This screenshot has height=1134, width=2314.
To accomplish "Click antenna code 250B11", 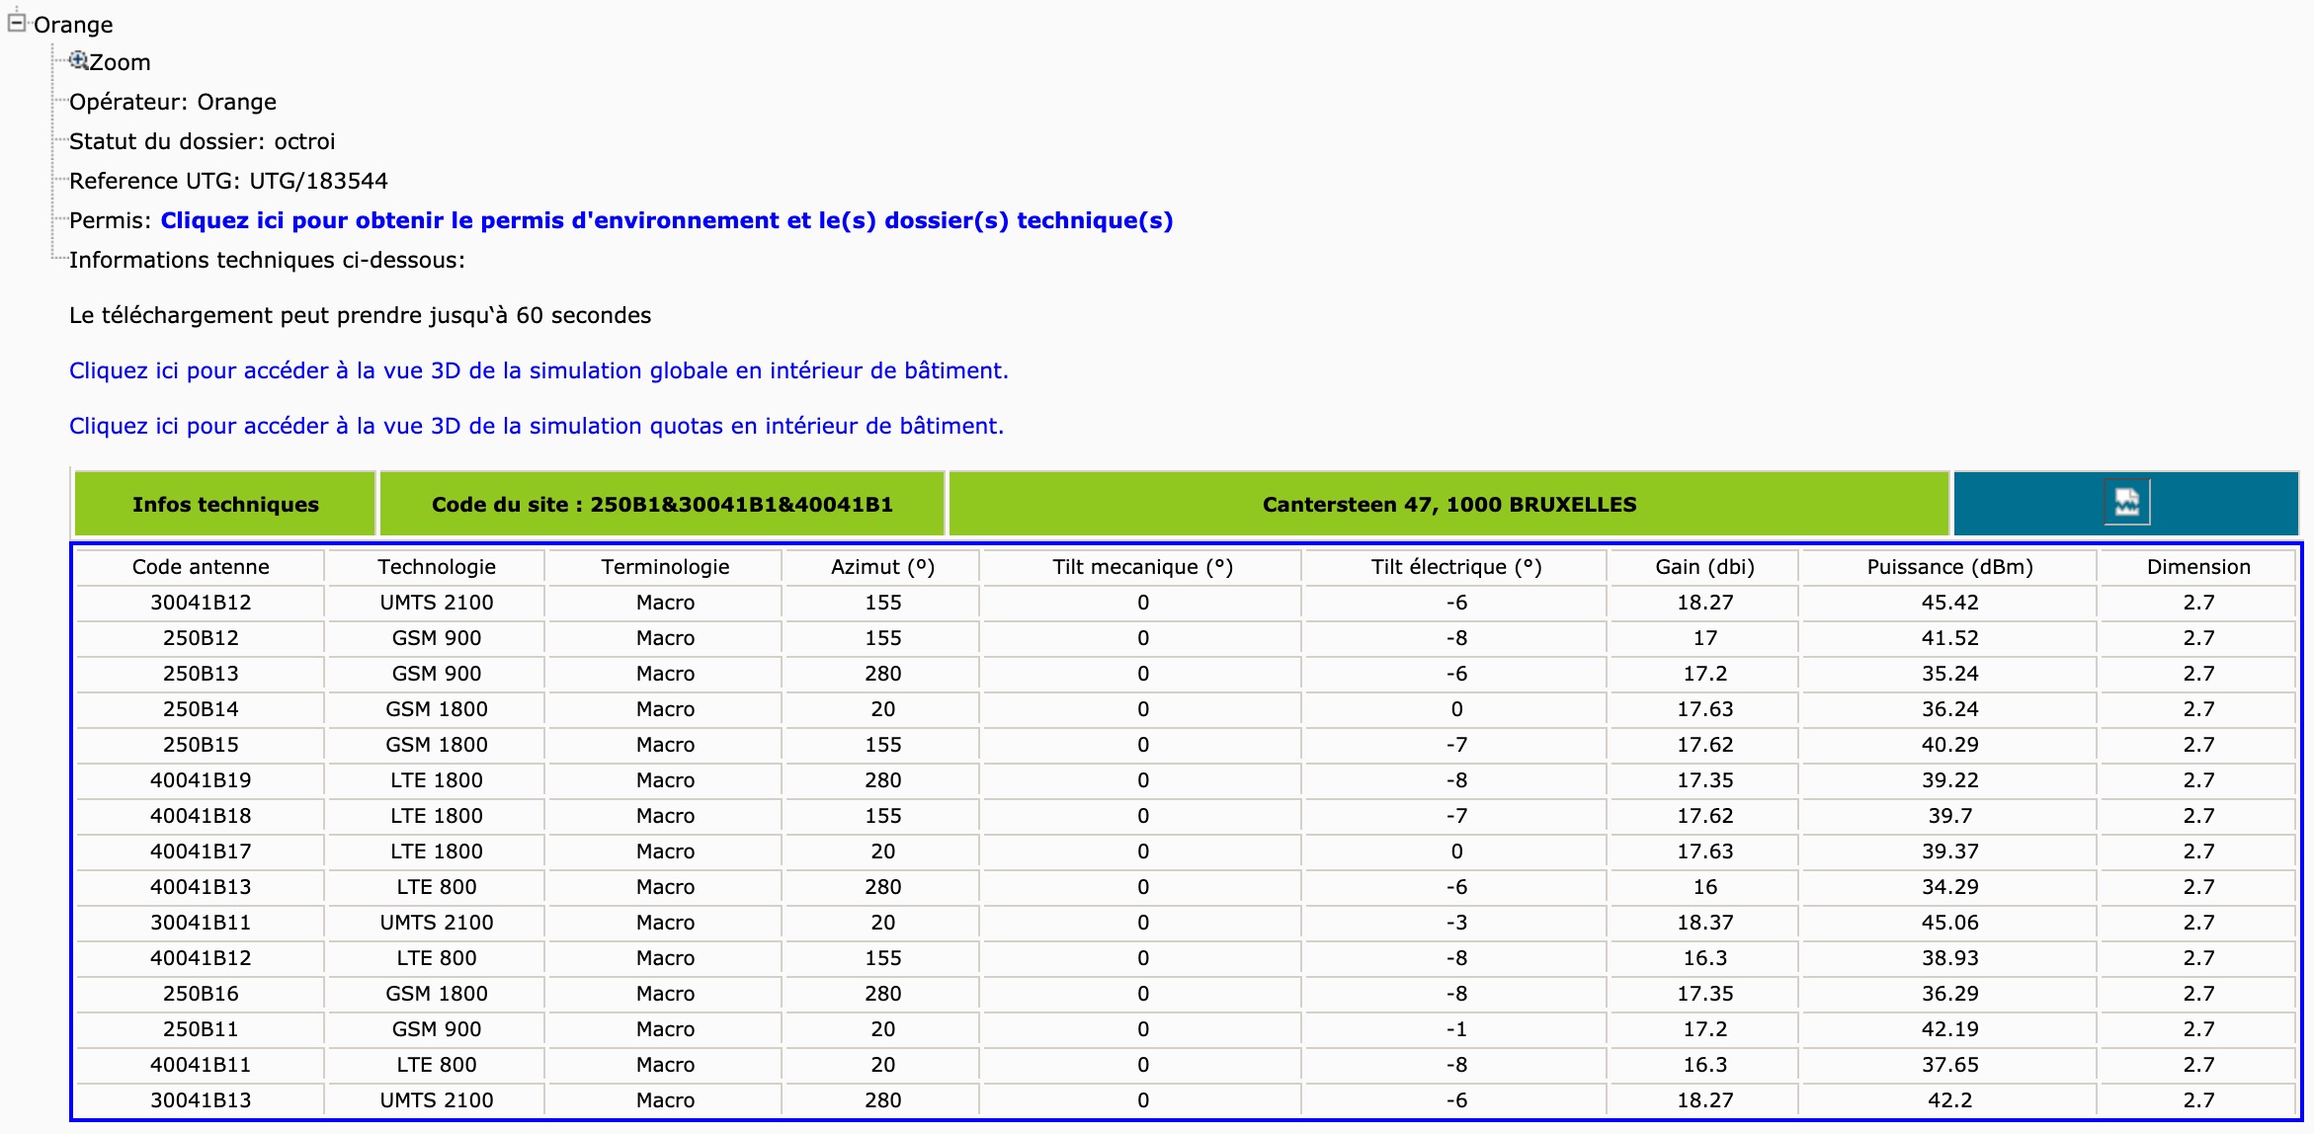I will pyautogui.click(x=201, y=1029).
